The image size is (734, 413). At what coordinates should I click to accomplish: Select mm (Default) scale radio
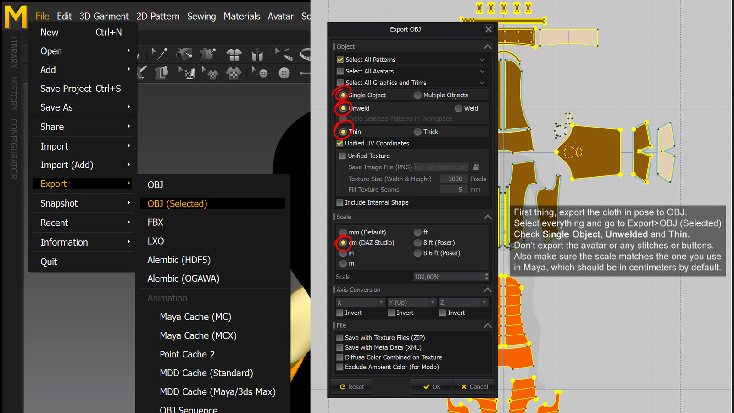pos(343,232)
